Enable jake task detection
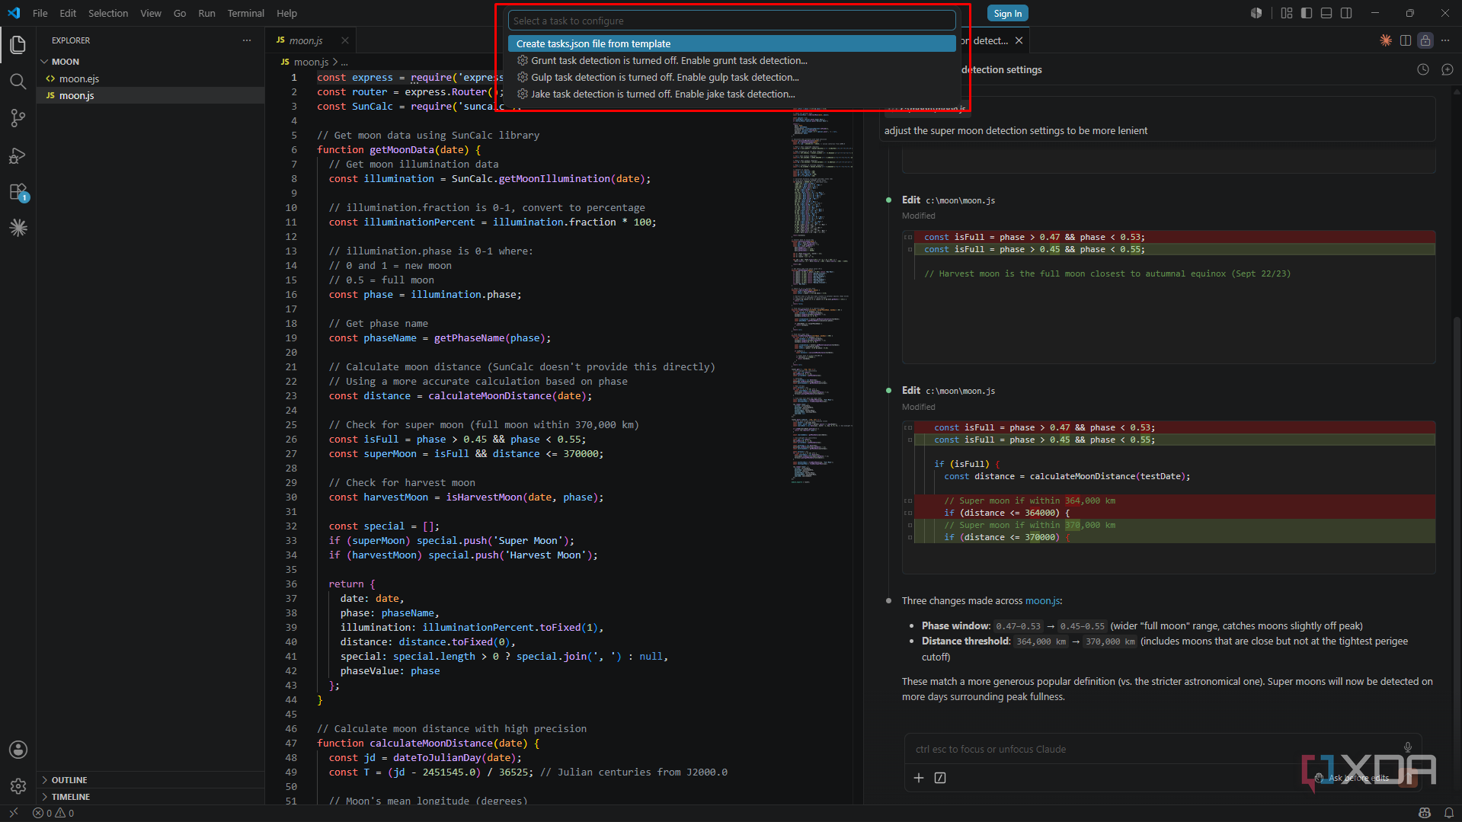This screenshot has height=822, width=1462. (x=731, y=94)
